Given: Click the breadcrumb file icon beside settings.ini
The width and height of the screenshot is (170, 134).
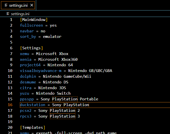Looking at the screenshot, I should point(8,14).
